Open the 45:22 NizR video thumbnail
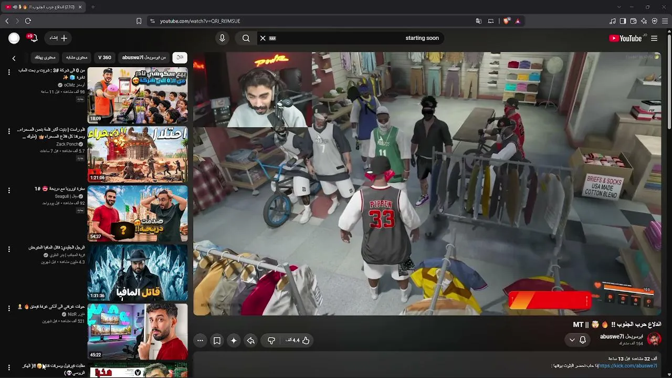 (138, 331)
